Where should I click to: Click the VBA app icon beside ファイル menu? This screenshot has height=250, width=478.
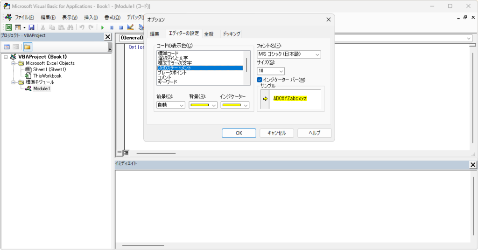pyautogui.click(x=8, y=17)
